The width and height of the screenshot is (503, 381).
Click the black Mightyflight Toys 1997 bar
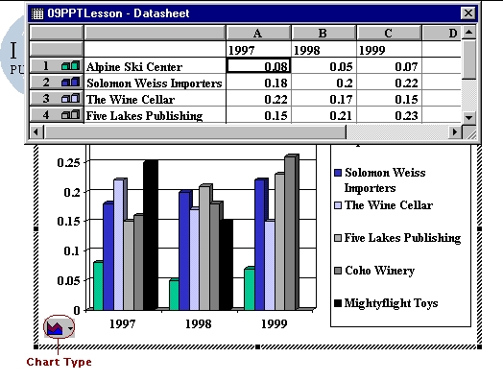[x=151, y=235]
